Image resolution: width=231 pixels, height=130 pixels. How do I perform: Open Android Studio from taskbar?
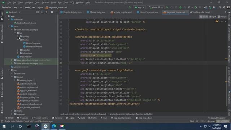tap(45, 126)
